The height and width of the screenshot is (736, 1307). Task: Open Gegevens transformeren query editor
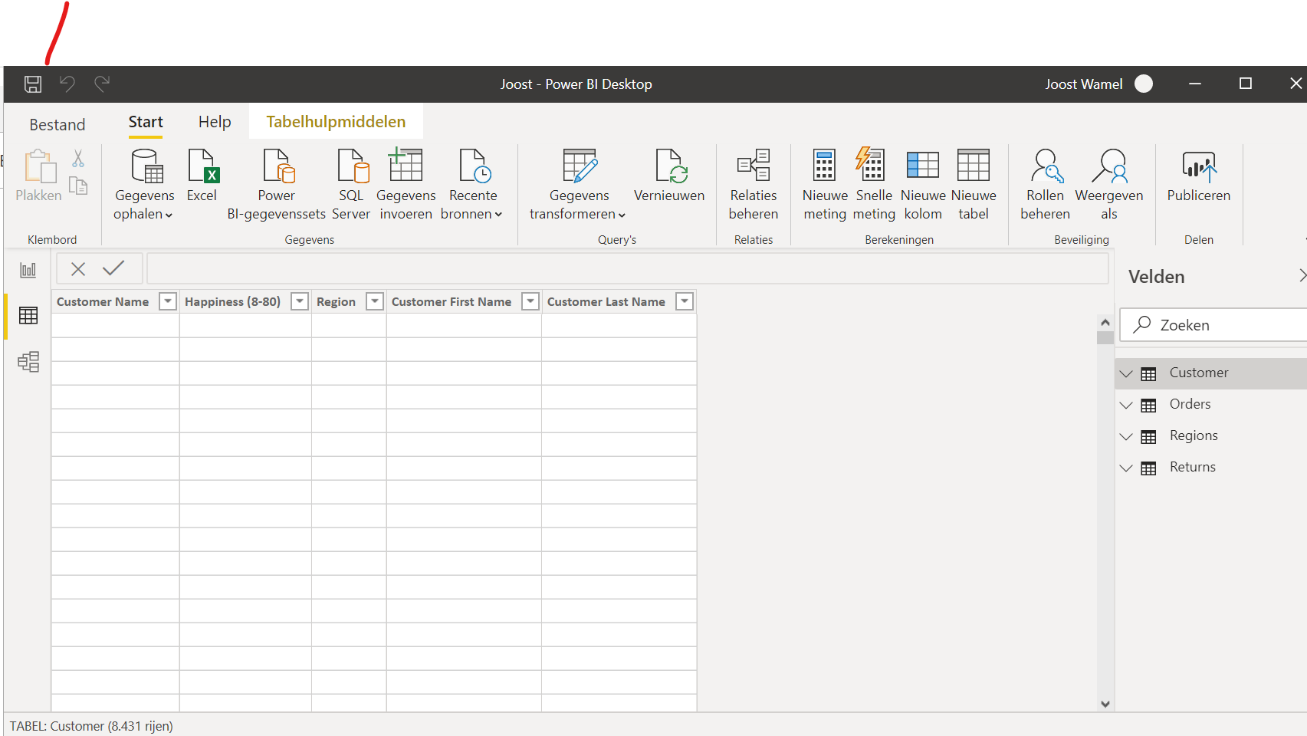click(x=579, y=185)
